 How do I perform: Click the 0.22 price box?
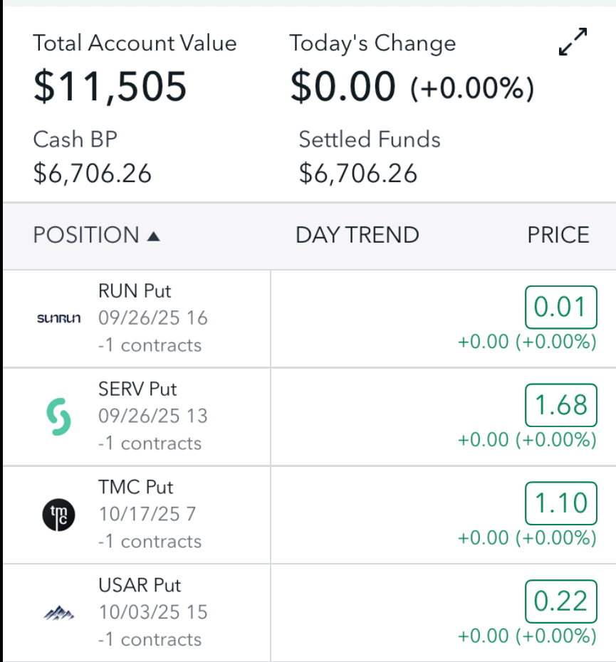tap(560, 602)
